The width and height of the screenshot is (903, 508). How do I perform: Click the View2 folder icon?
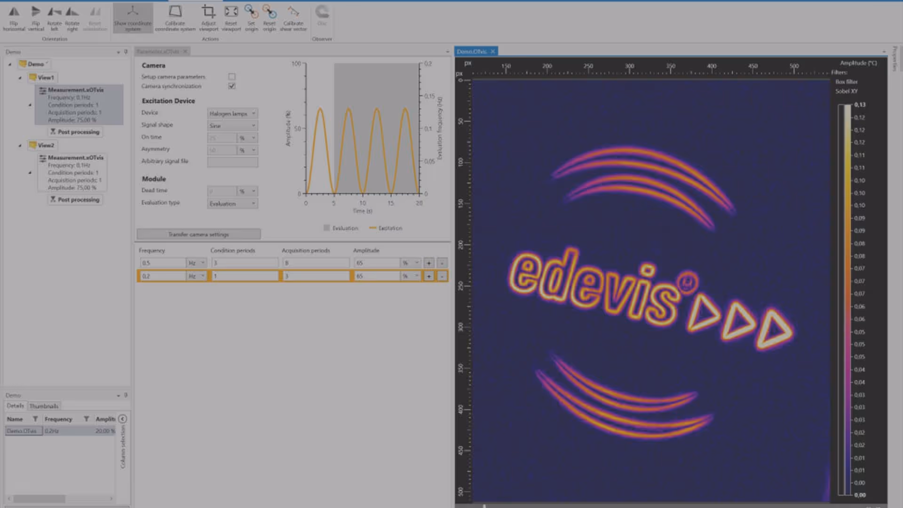(x=33, y=145)
